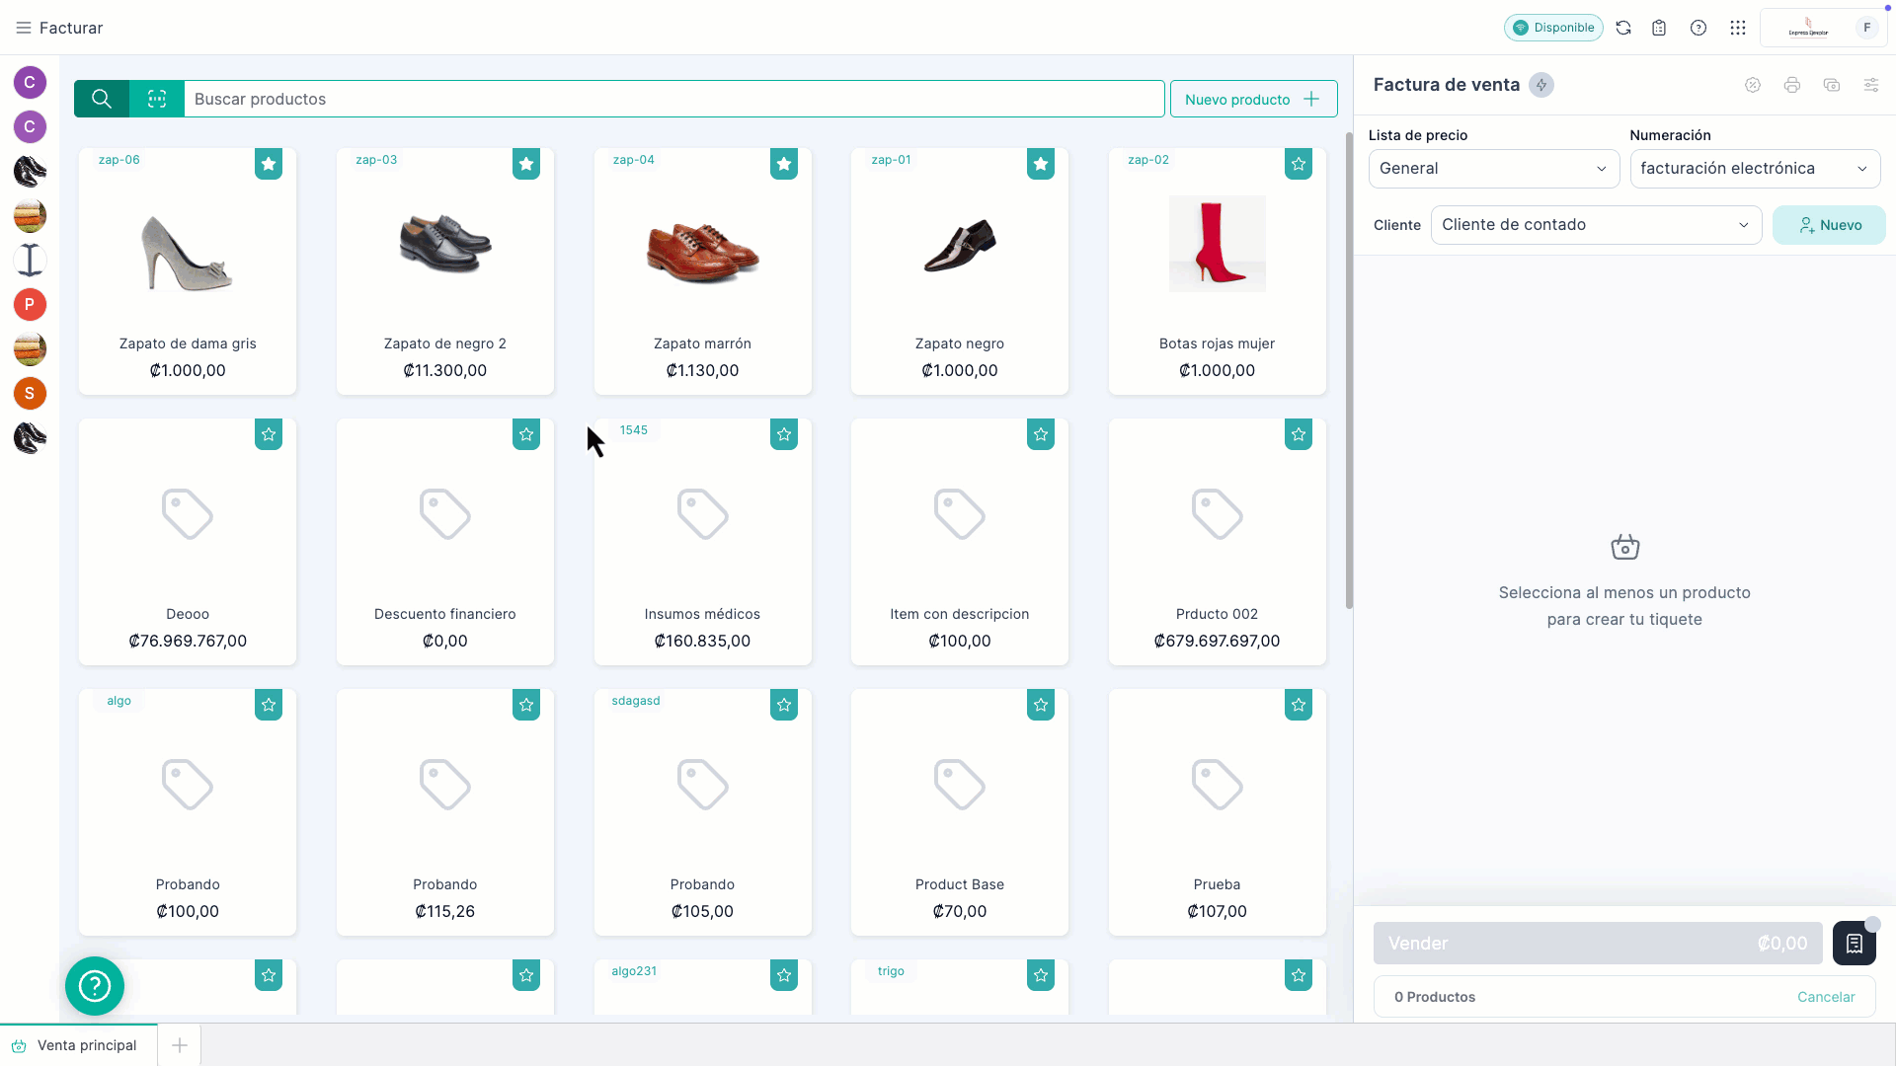Toggle favorite star on Zapato marrón
This screenshot has height=1066, width=1896.
pyautogui.click(x=784, y=164)
